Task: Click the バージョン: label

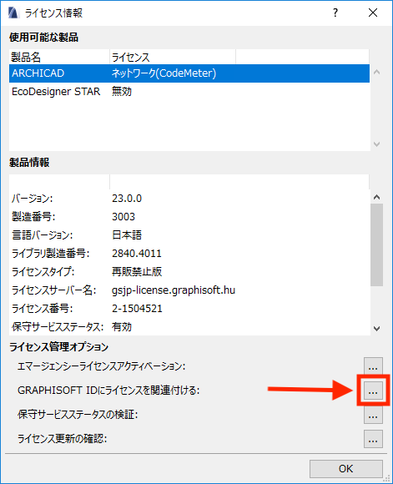Action: coord(32,199)
